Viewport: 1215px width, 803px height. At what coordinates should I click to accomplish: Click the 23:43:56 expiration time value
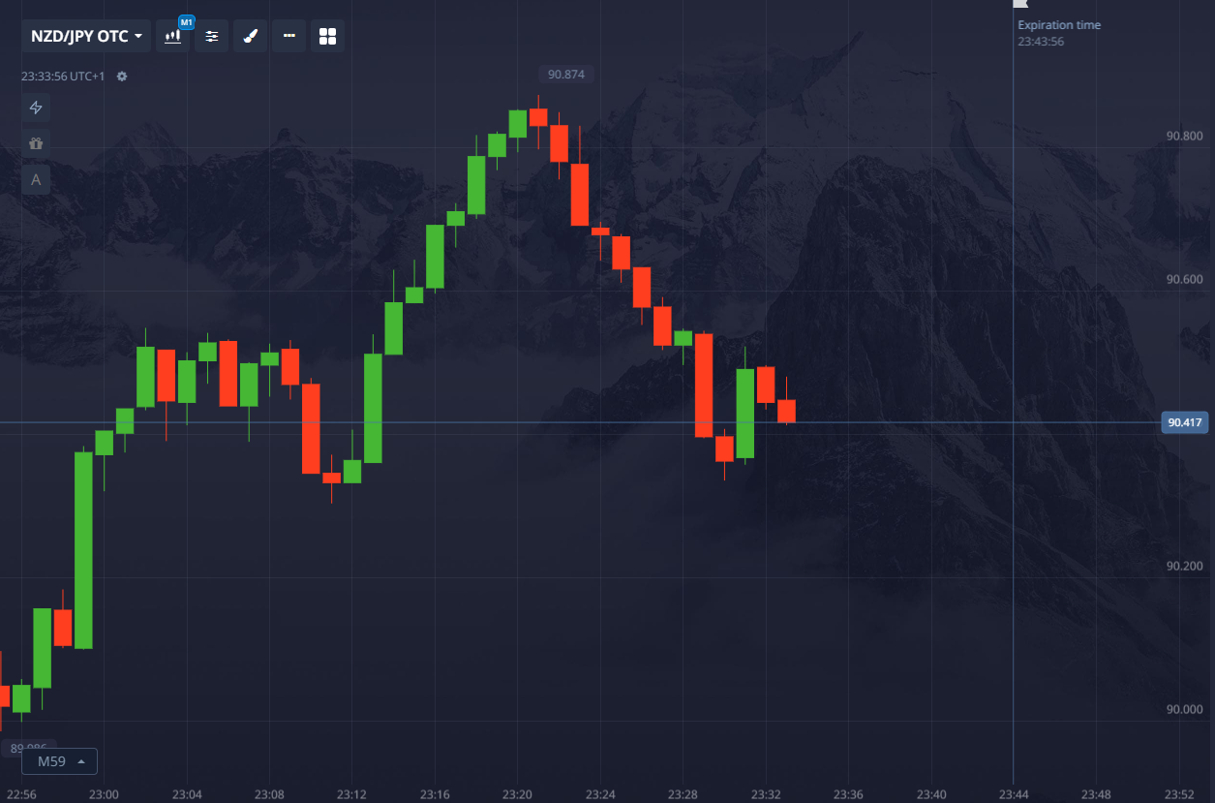pos(1041,42)
